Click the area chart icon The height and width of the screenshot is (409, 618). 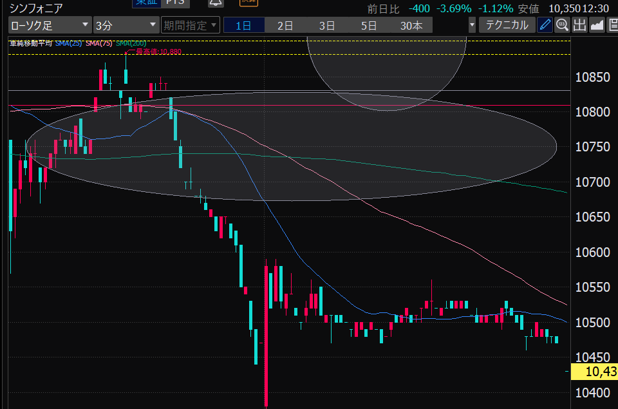597,26
